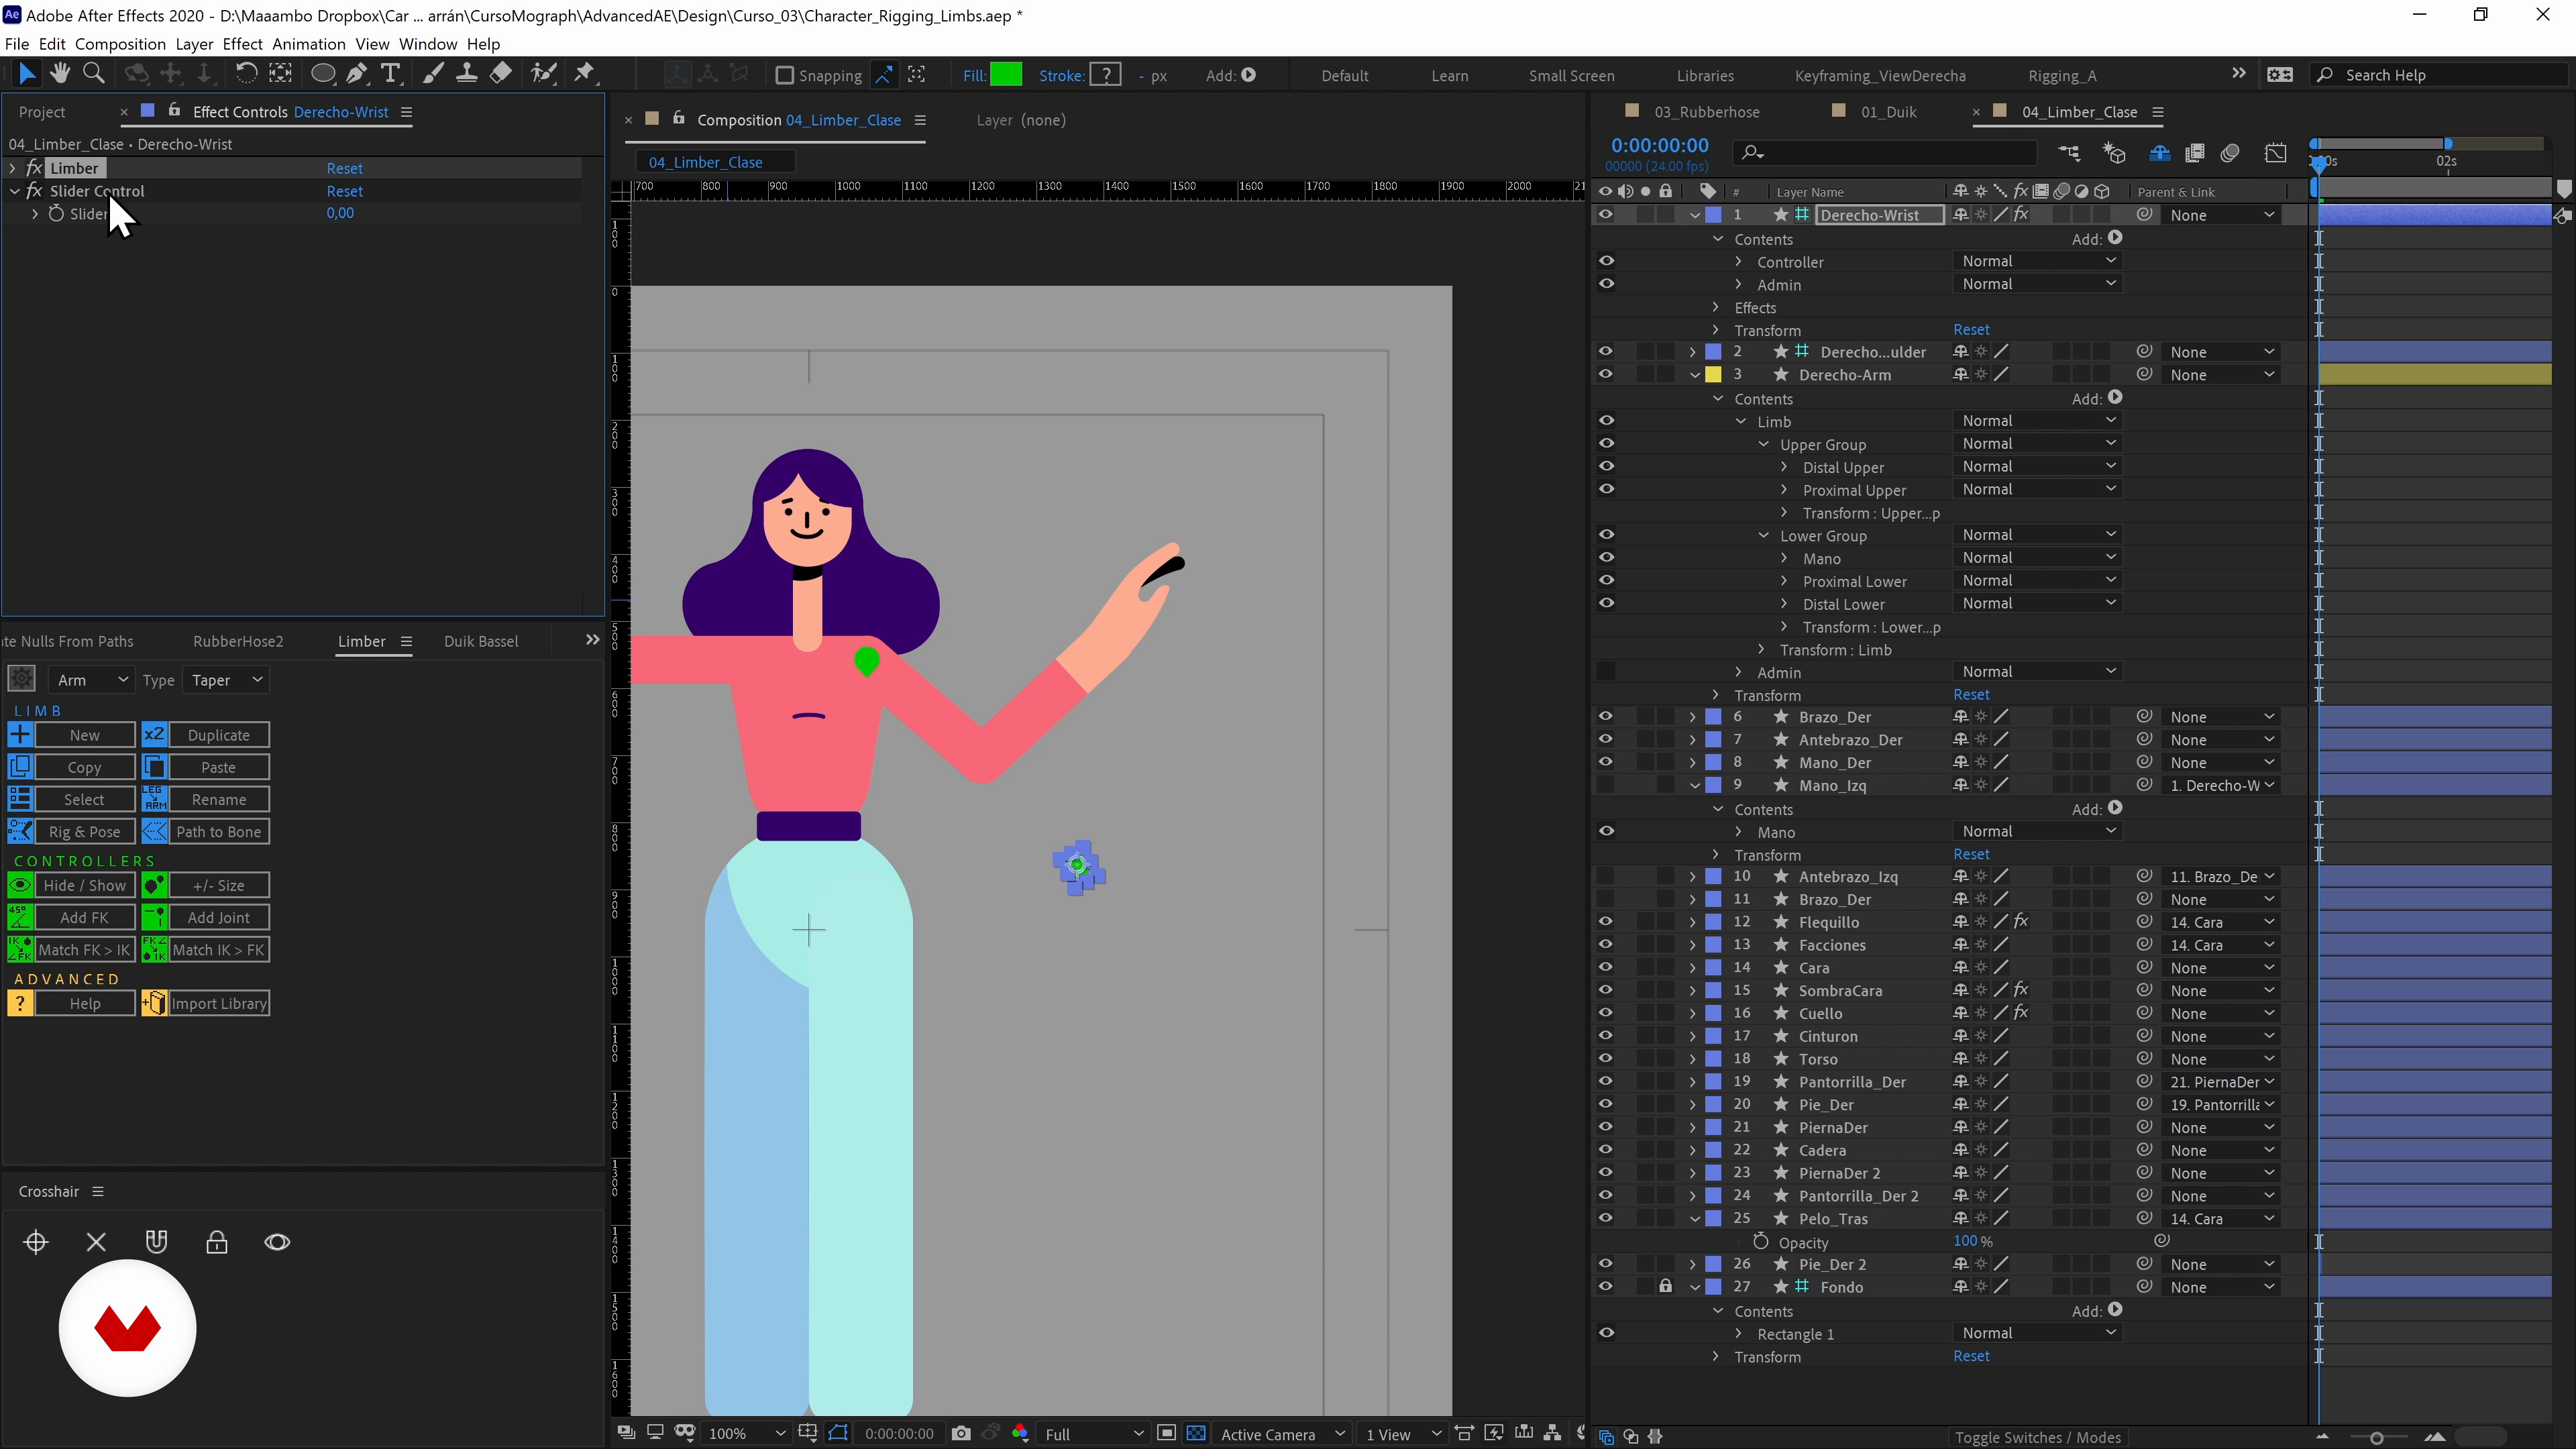Hide the Torso layer
Screen dimensions: 2576x1449
pyautogui.click(x=1606, y=1058)
